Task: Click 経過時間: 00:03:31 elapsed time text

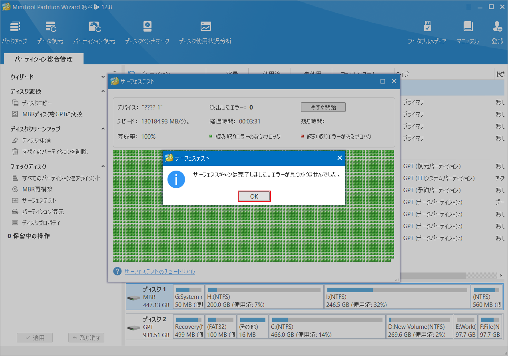Action: pos(235,121)
